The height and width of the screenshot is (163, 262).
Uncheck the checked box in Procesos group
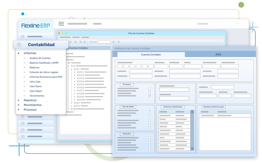click(x=150, y=96)
